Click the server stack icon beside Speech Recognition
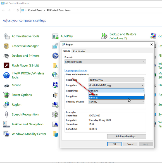The image size is (162, 163). coord(55,114)
